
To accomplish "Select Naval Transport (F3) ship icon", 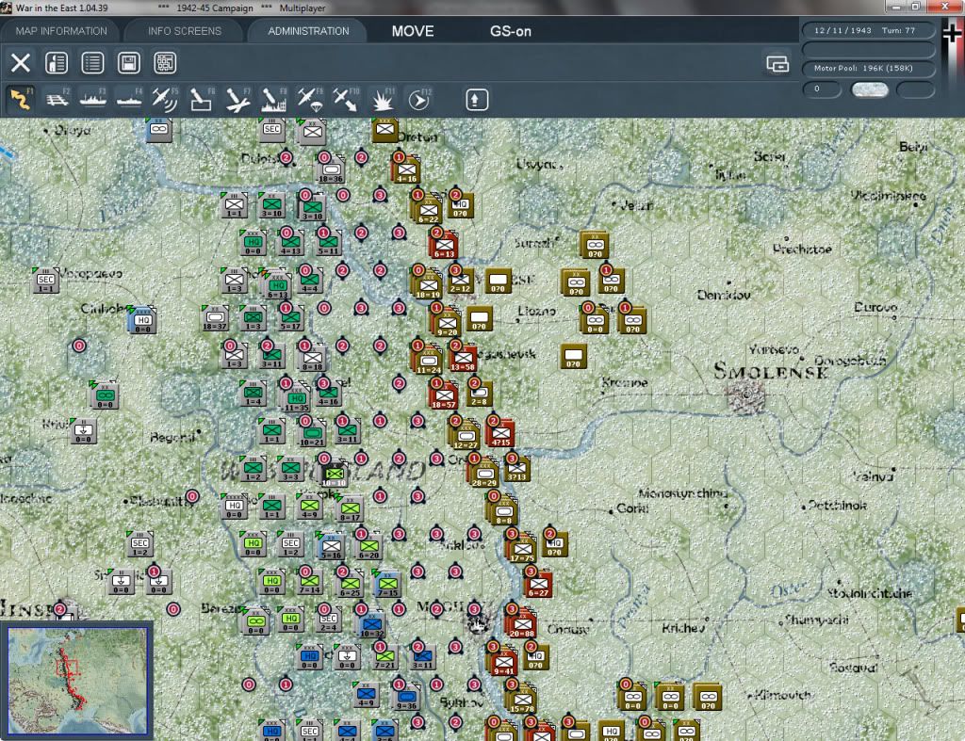I will click(x=93, y=99).
